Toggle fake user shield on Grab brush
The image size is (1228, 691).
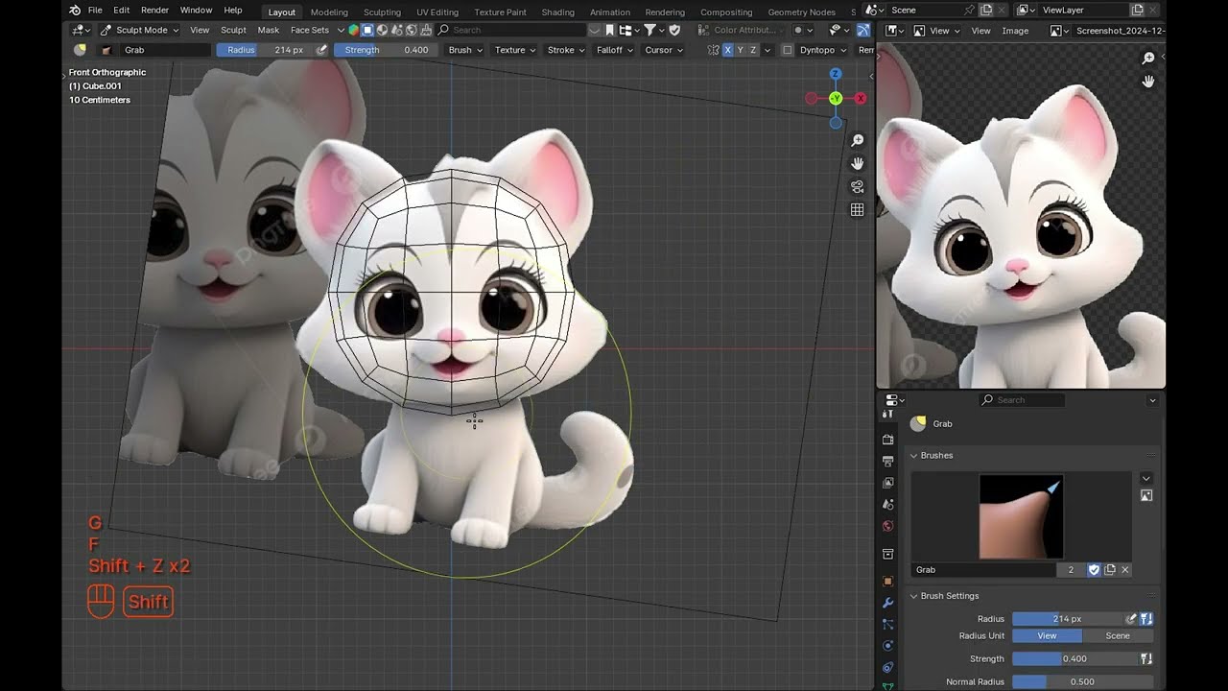tap(1094, 570)
